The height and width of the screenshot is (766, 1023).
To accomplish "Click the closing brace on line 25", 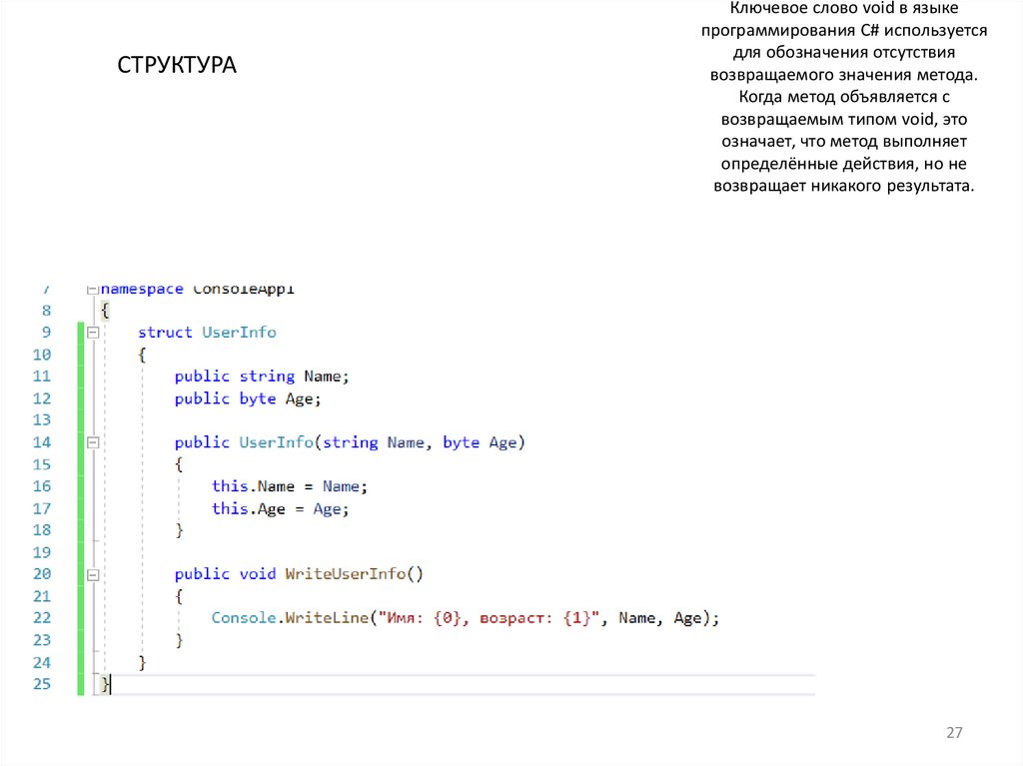I will click(105, 684).
